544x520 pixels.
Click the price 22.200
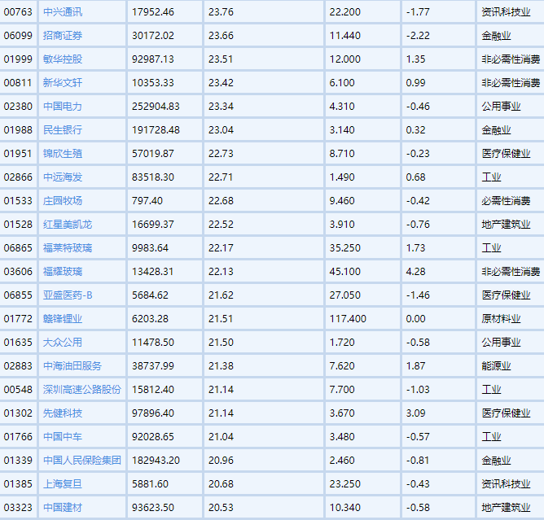coord(345,12)
